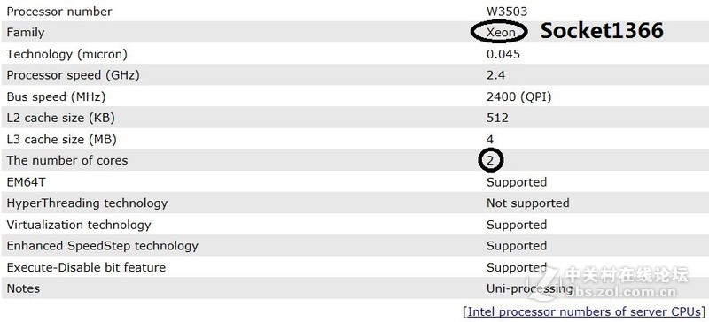Select the 512 L2 cache value
709x322 pixels.
tap(497, 118)
